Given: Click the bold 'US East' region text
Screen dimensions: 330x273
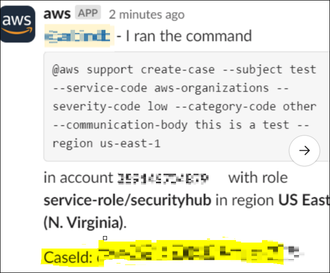Looking at the screenshot, I should click(304, 200).
